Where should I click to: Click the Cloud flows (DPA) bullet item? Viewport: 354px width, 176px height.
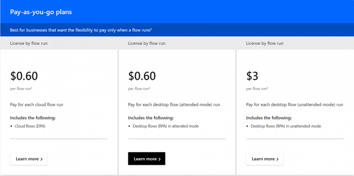click(29, 126)
